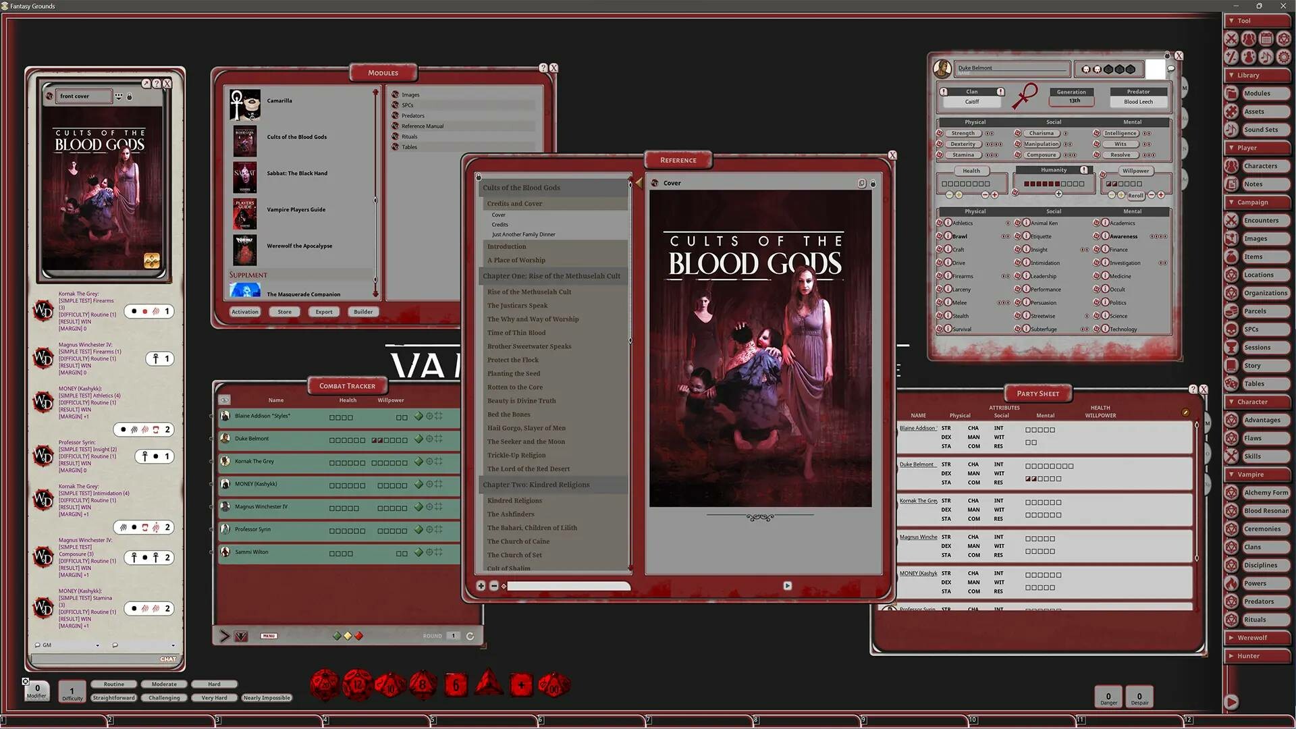
Task: Open the Sound Sets panel
Action: (1265, 130)
